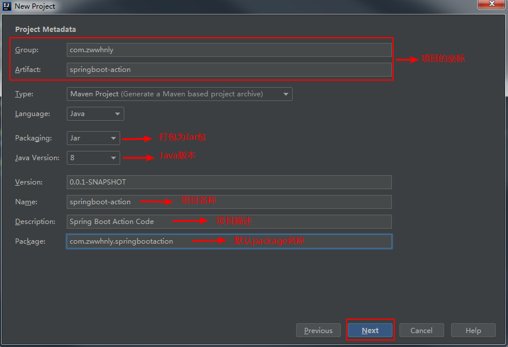Click the Artifact: label

28,70
